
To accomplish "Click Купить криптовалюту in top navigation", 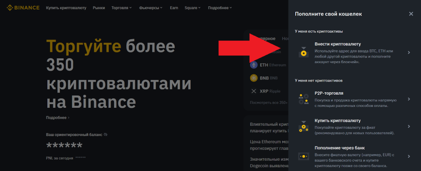I will click(66, 8).
